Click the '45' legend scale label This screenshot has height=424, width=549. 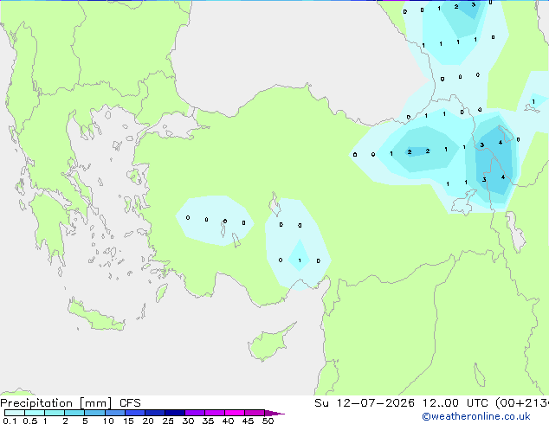248,421
